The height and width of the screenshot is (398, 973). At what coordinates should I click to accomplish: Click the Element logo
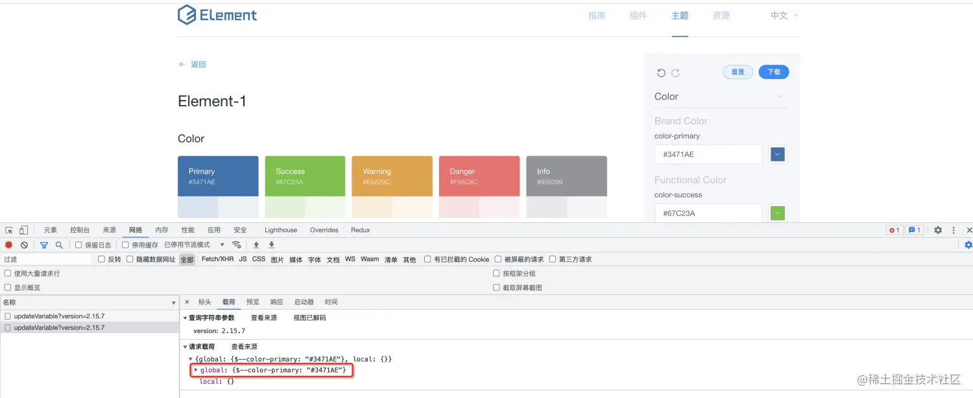(217, 15)
